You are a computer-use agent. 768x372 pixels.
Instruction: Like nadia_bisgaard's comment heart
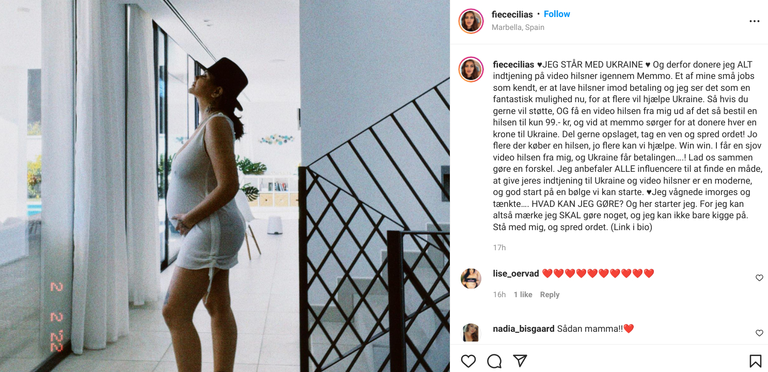coord(759,333)
